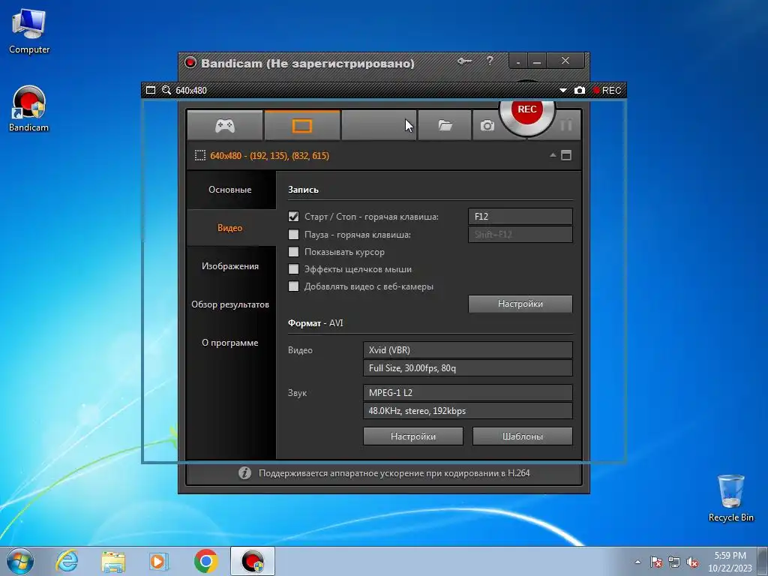This screenshot has width=768, height=576.
Task: Click the Bandicam taskbar button
Action: click(252, 561)
